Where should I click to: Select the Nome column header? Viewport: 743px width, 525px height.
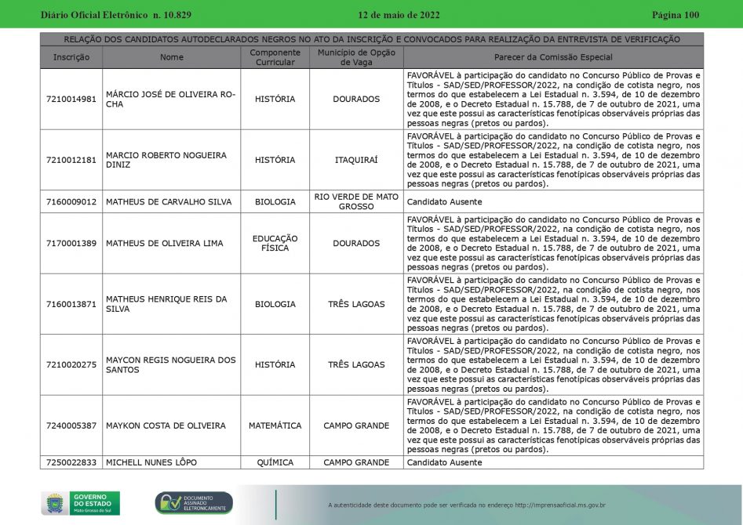pos(171,57)
